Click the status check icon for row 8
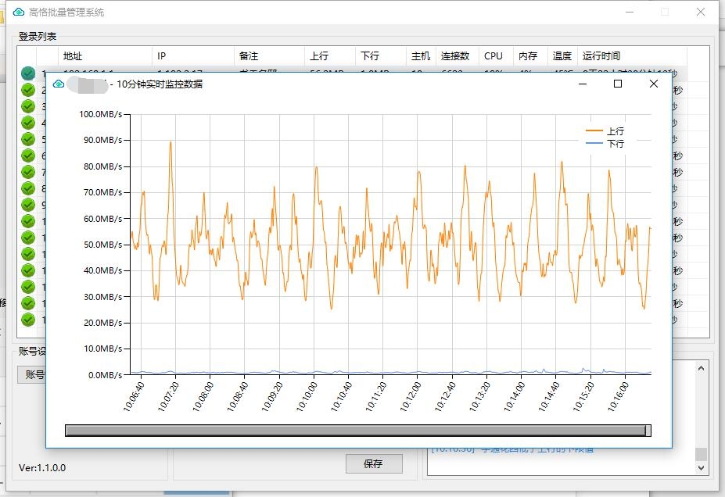 point(28,188)
